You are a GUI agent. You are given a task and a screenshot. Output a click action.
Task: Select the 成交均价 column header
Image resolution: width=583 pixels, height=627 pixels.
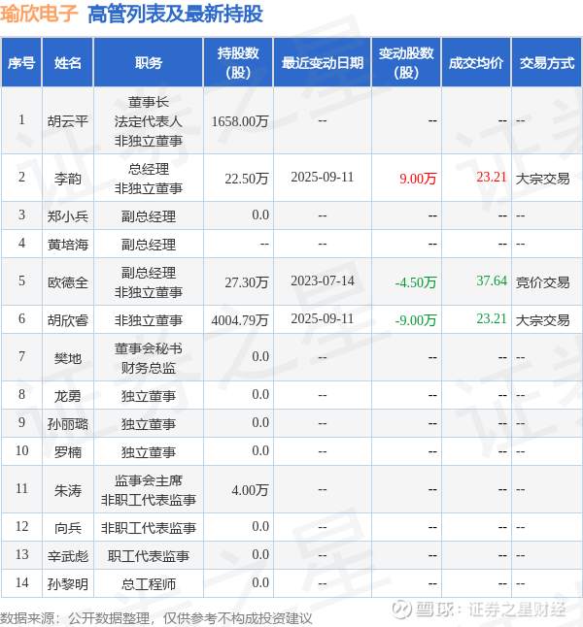[476, 63]
